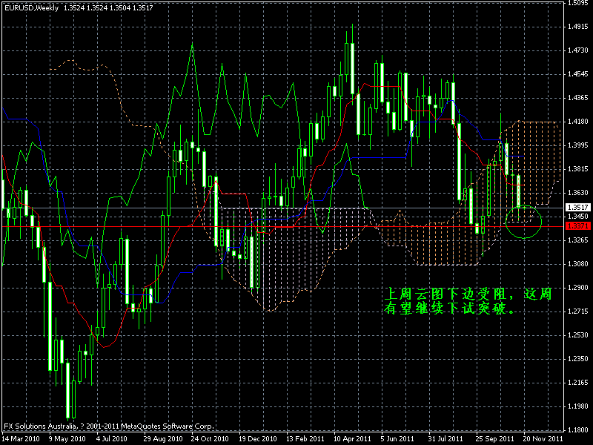Screen dimensions: 593x445
Task: Click the 1.2530 price axis value
Action: (x=578, y=335)
